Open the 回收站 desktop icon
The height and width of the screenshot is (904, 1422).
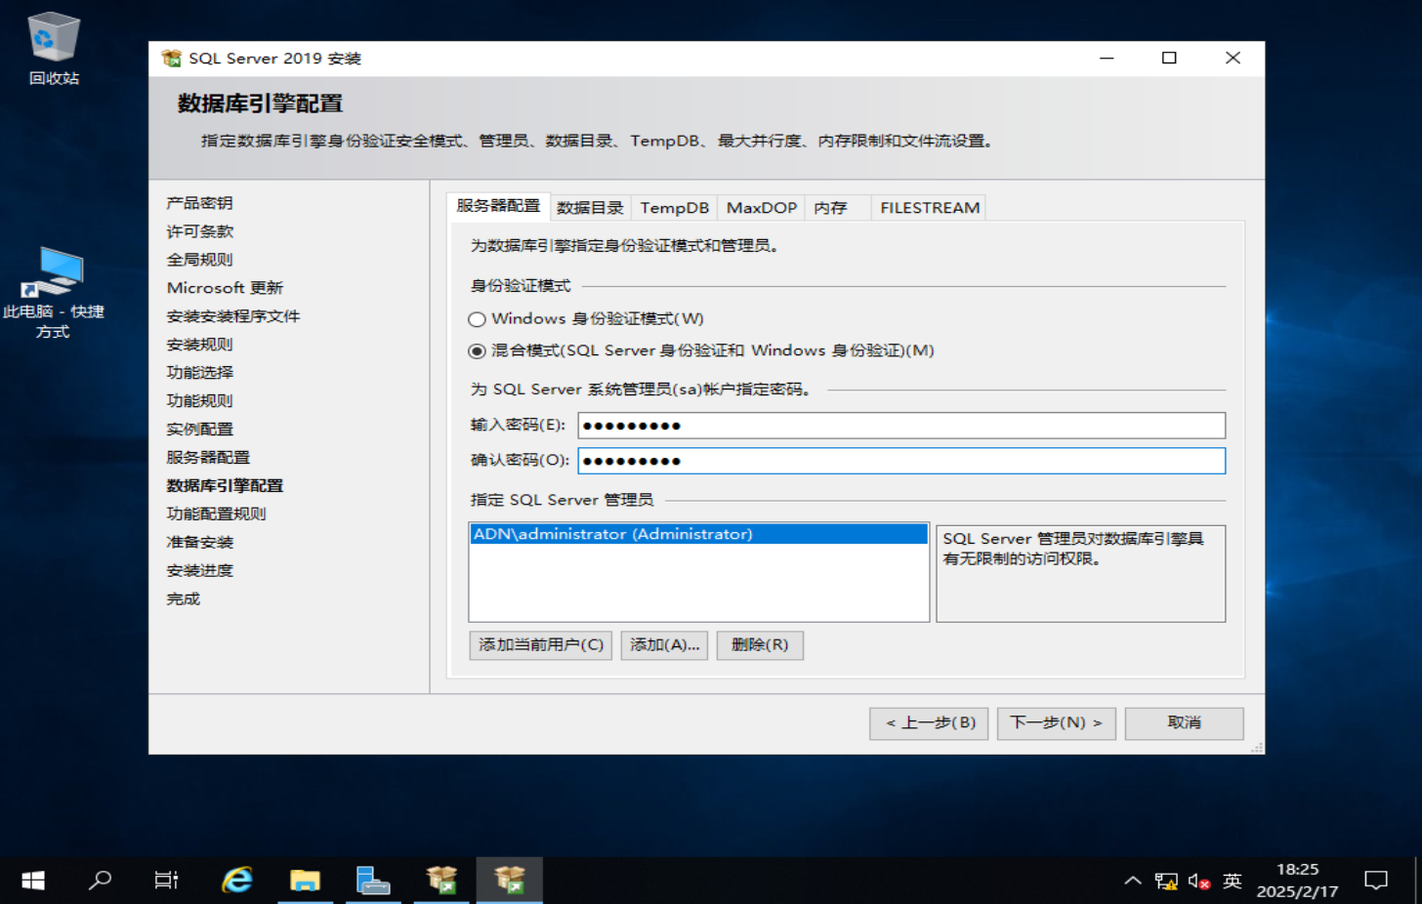[x=54, y=49]
